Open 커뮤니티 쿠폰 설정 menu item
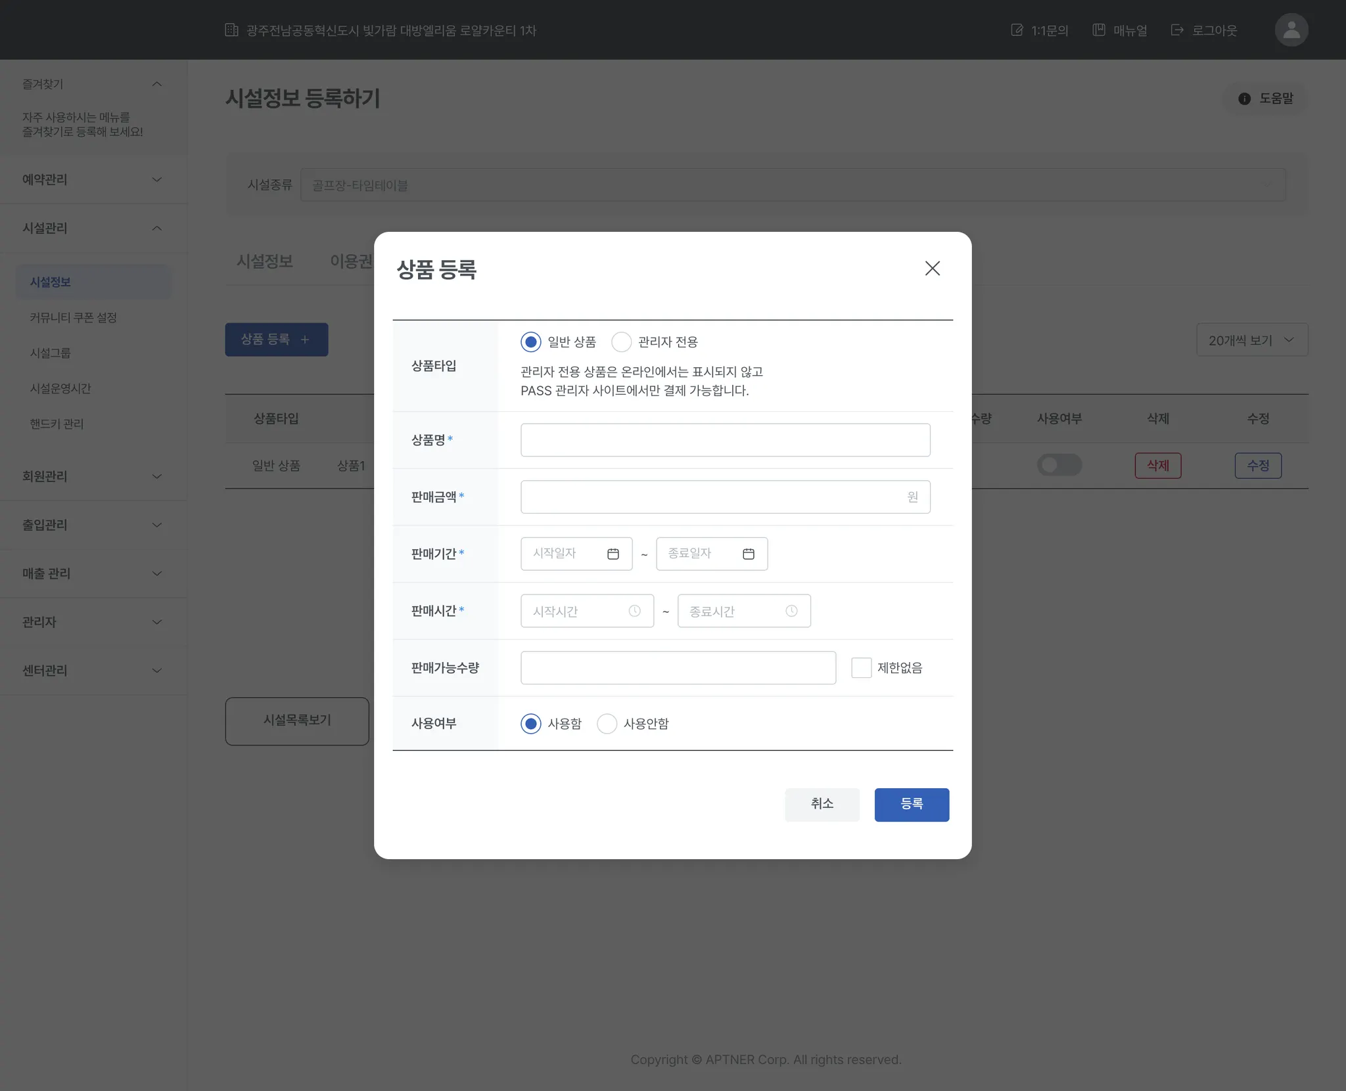Image resolution: width=1346 pixels, height=1091 pixels. tap(73, 317)
